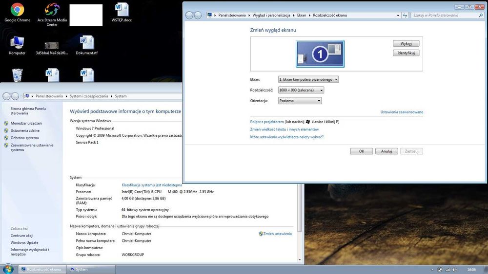Open the Orientacja dropdown
This screenshot has width=488, height=274.
tap(300, 101)
